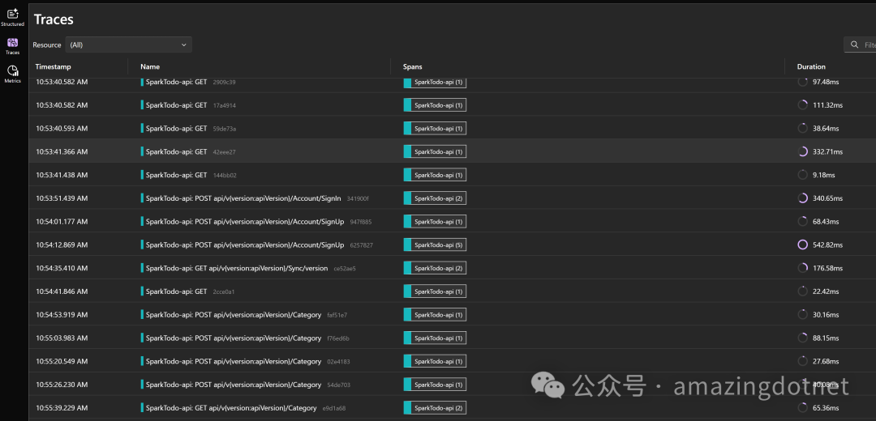Viewport: 876px width, 421px height.
Task: Open the GET Sync/version trace ce52ae5
Action: [248, 268]
